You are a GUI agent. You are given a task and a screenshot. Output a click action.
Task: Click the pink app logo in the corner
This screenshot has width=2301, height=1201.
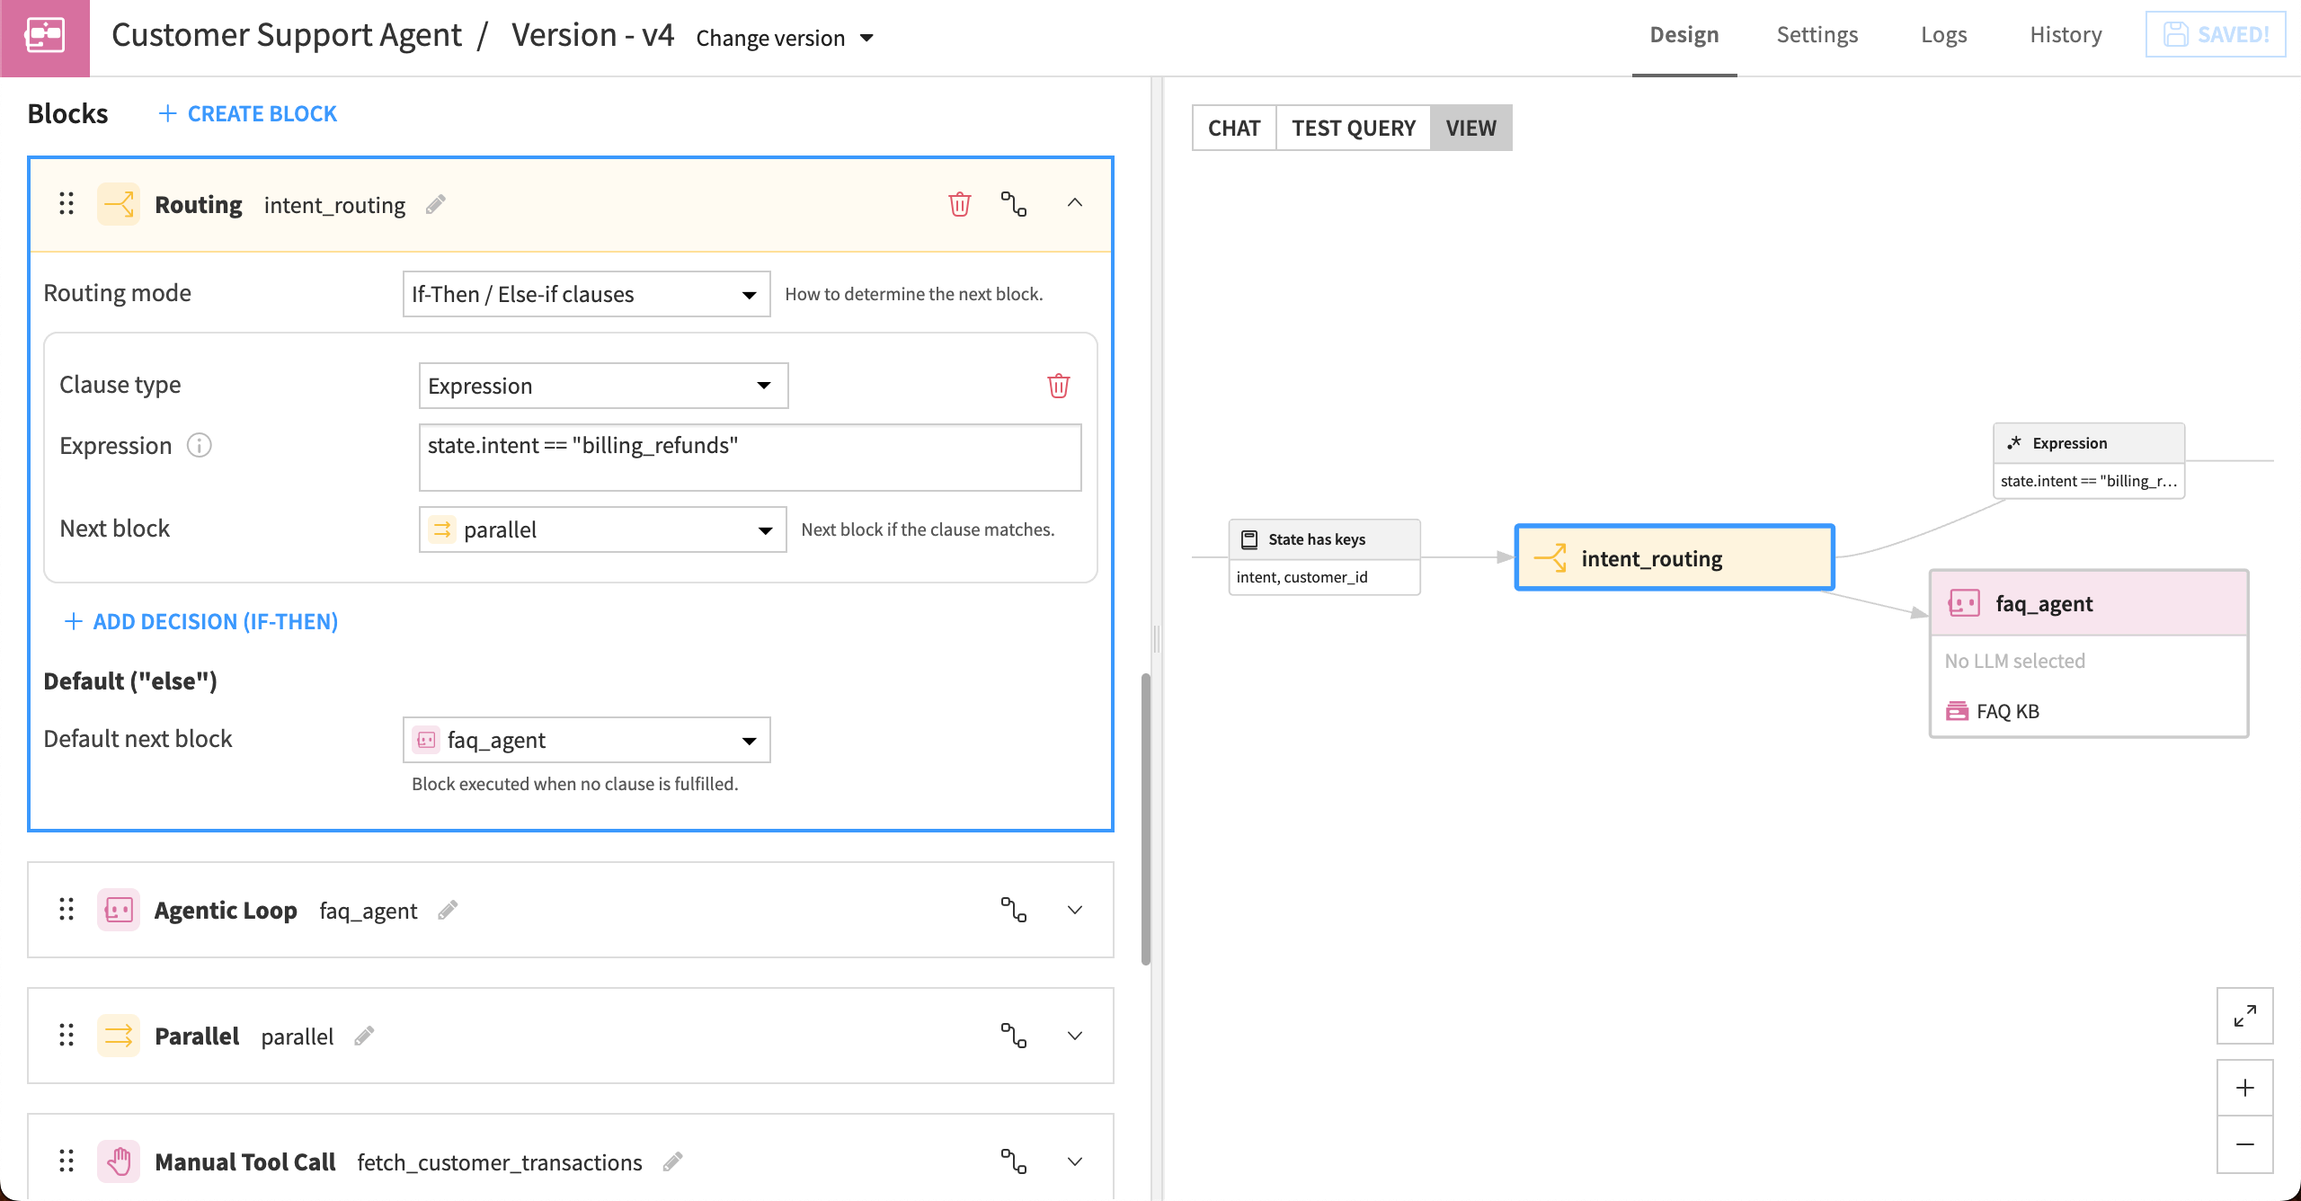click(45, 38)
